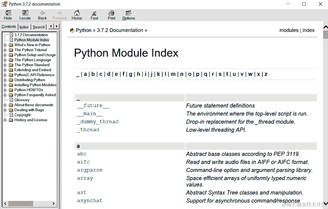Click the Hide toolbar icon
This screenshot has width=328, height=209.
coord(8,13)
